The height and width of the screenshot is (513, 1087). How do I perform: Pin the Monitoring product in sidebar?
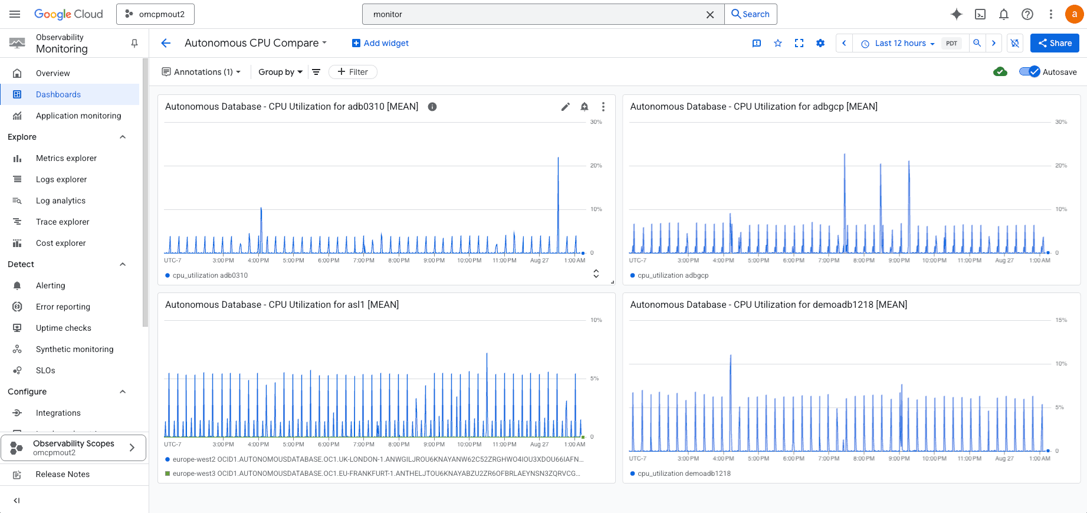tap(134, 43)
